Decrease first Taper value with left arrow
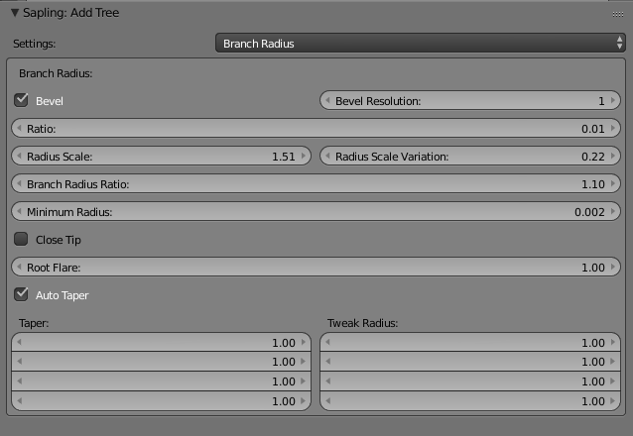Viewport: 633px width, 436px height. click(20, 342)
